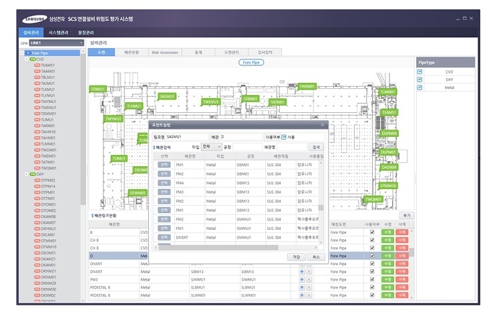Click the 취소 cancel button
501x316 pixels.
[316, 257]
